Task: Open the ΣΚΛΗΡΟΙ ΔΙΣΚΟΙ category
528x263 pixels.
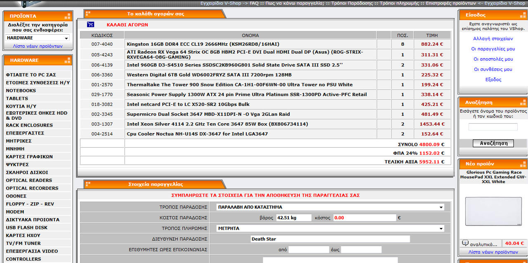Action: pyautogui.click(x=27, y=172)
